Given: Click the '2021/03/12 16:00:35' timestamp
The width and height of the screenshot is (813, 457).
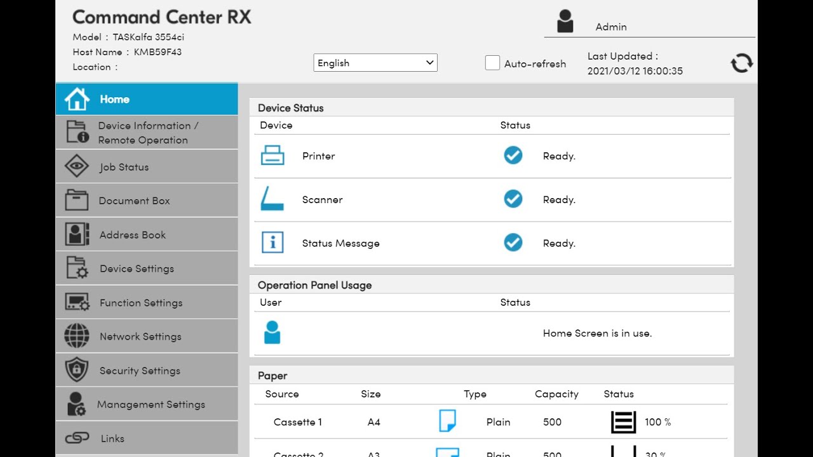Looking at the screenshot, I should click(x=635, y=71).
